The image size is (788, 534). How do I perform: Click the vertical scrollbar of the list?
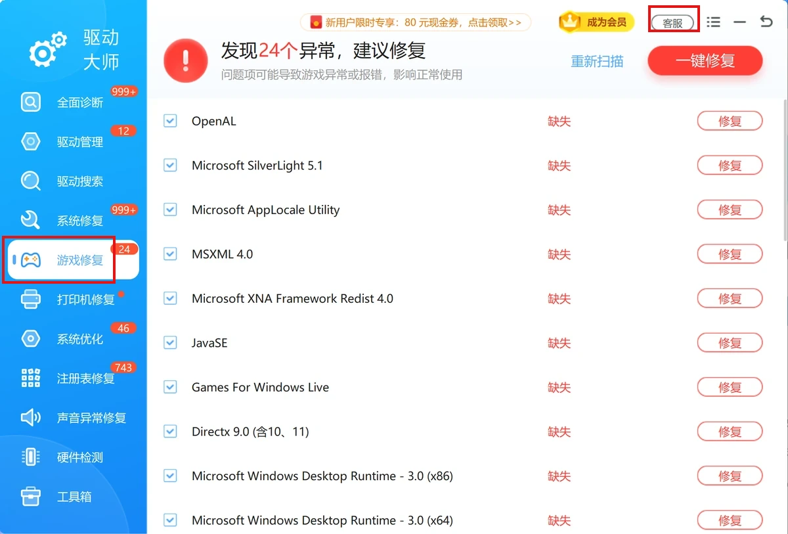pos(785,171)
